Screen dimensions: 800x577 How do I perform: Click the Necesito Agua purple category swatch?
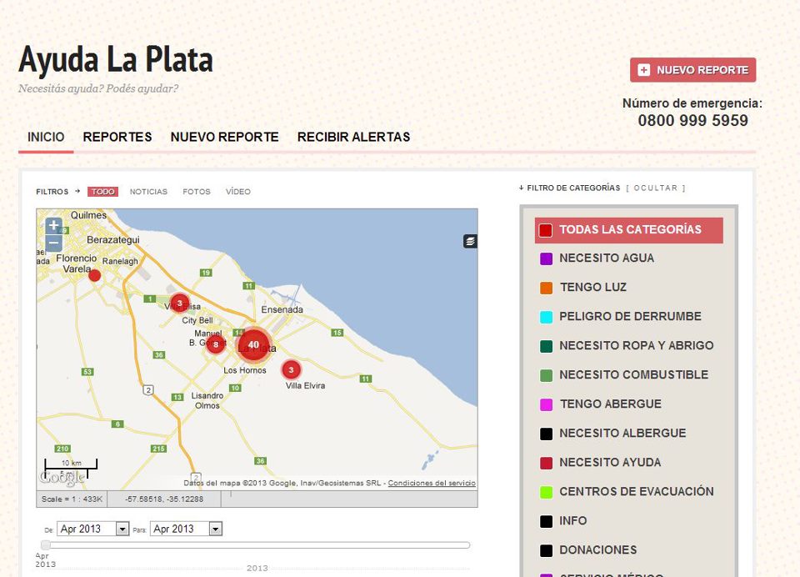point(546,258)
